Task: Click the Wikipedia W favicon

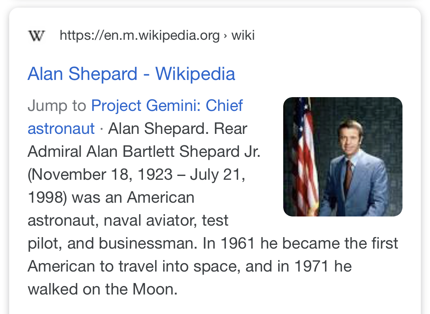Action: click(x=36, y=36)
